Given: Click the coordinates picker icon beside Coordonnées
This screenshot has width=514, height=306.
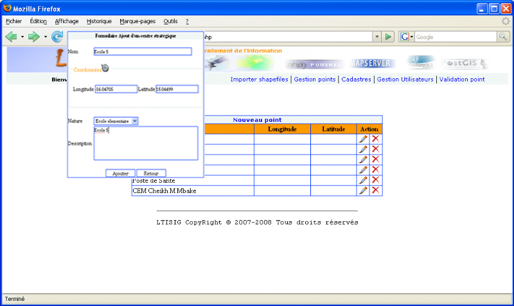Looking at the screenshot, I should [105, 67].
